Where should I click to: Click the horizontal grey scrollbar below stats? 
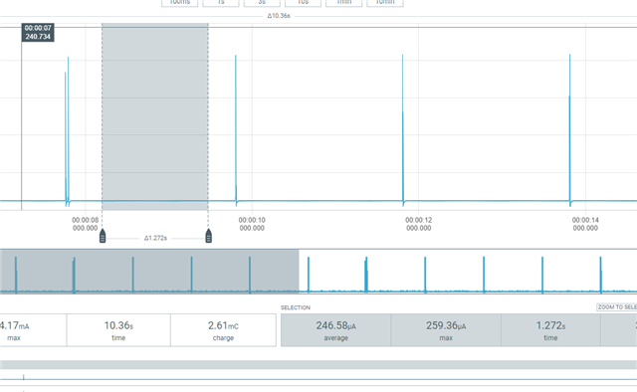[318, 365]
